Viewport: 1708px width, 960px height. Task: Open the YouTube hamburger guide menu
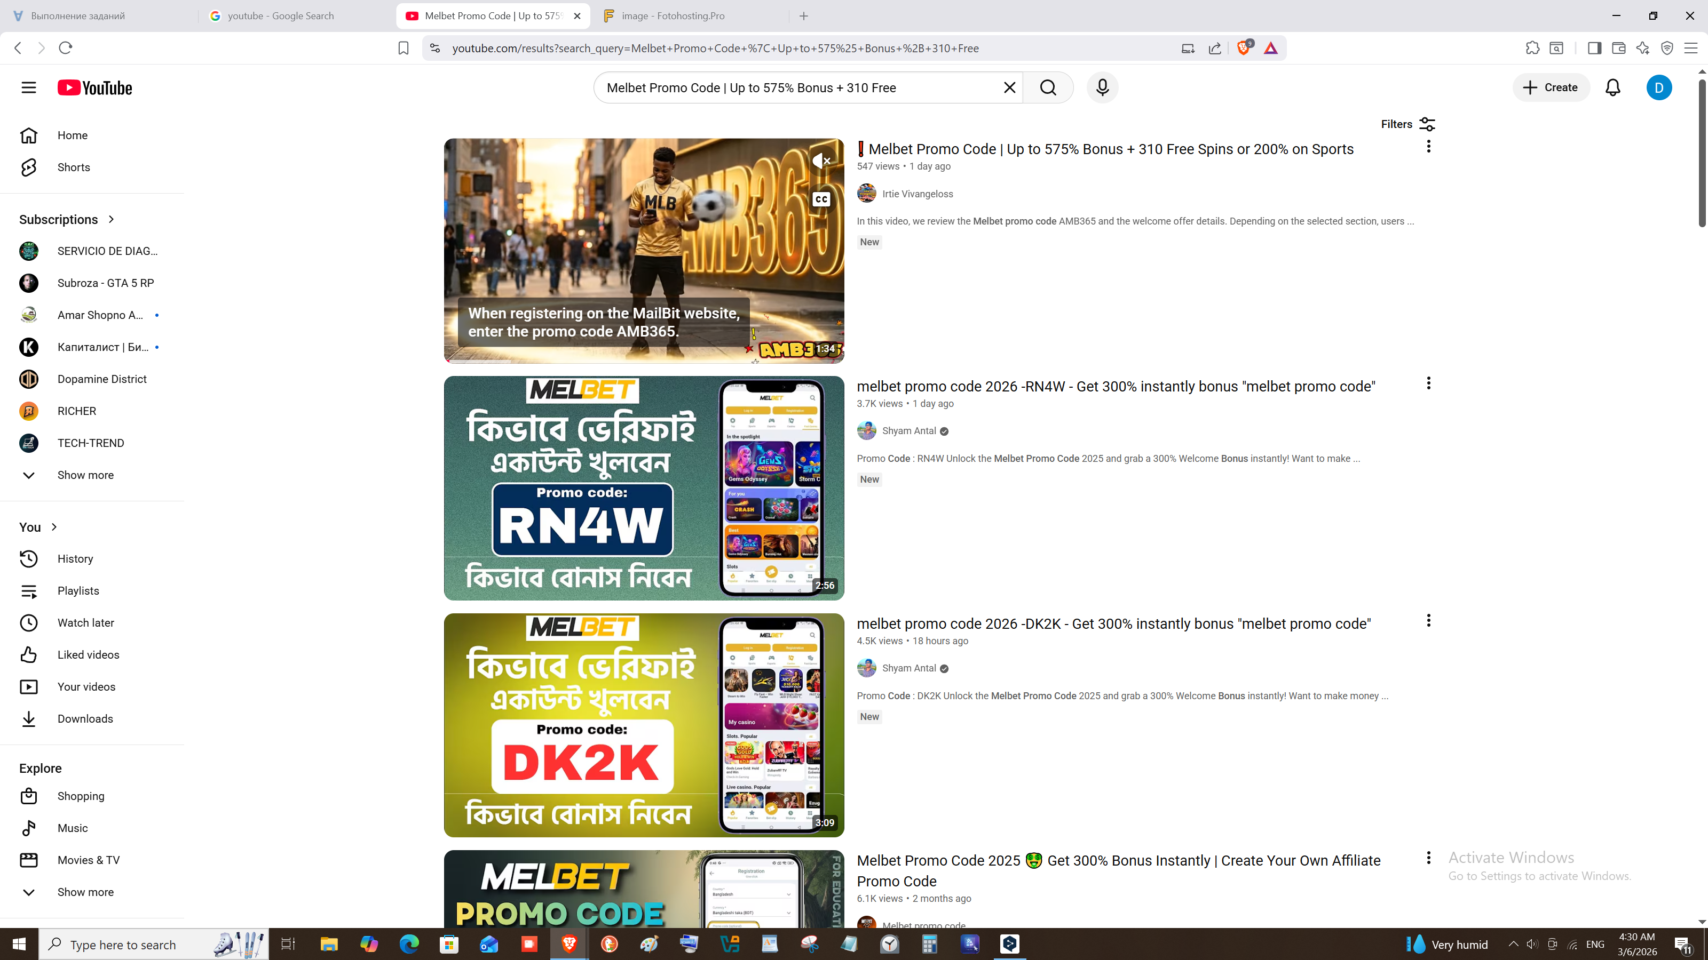coord(28,87)
